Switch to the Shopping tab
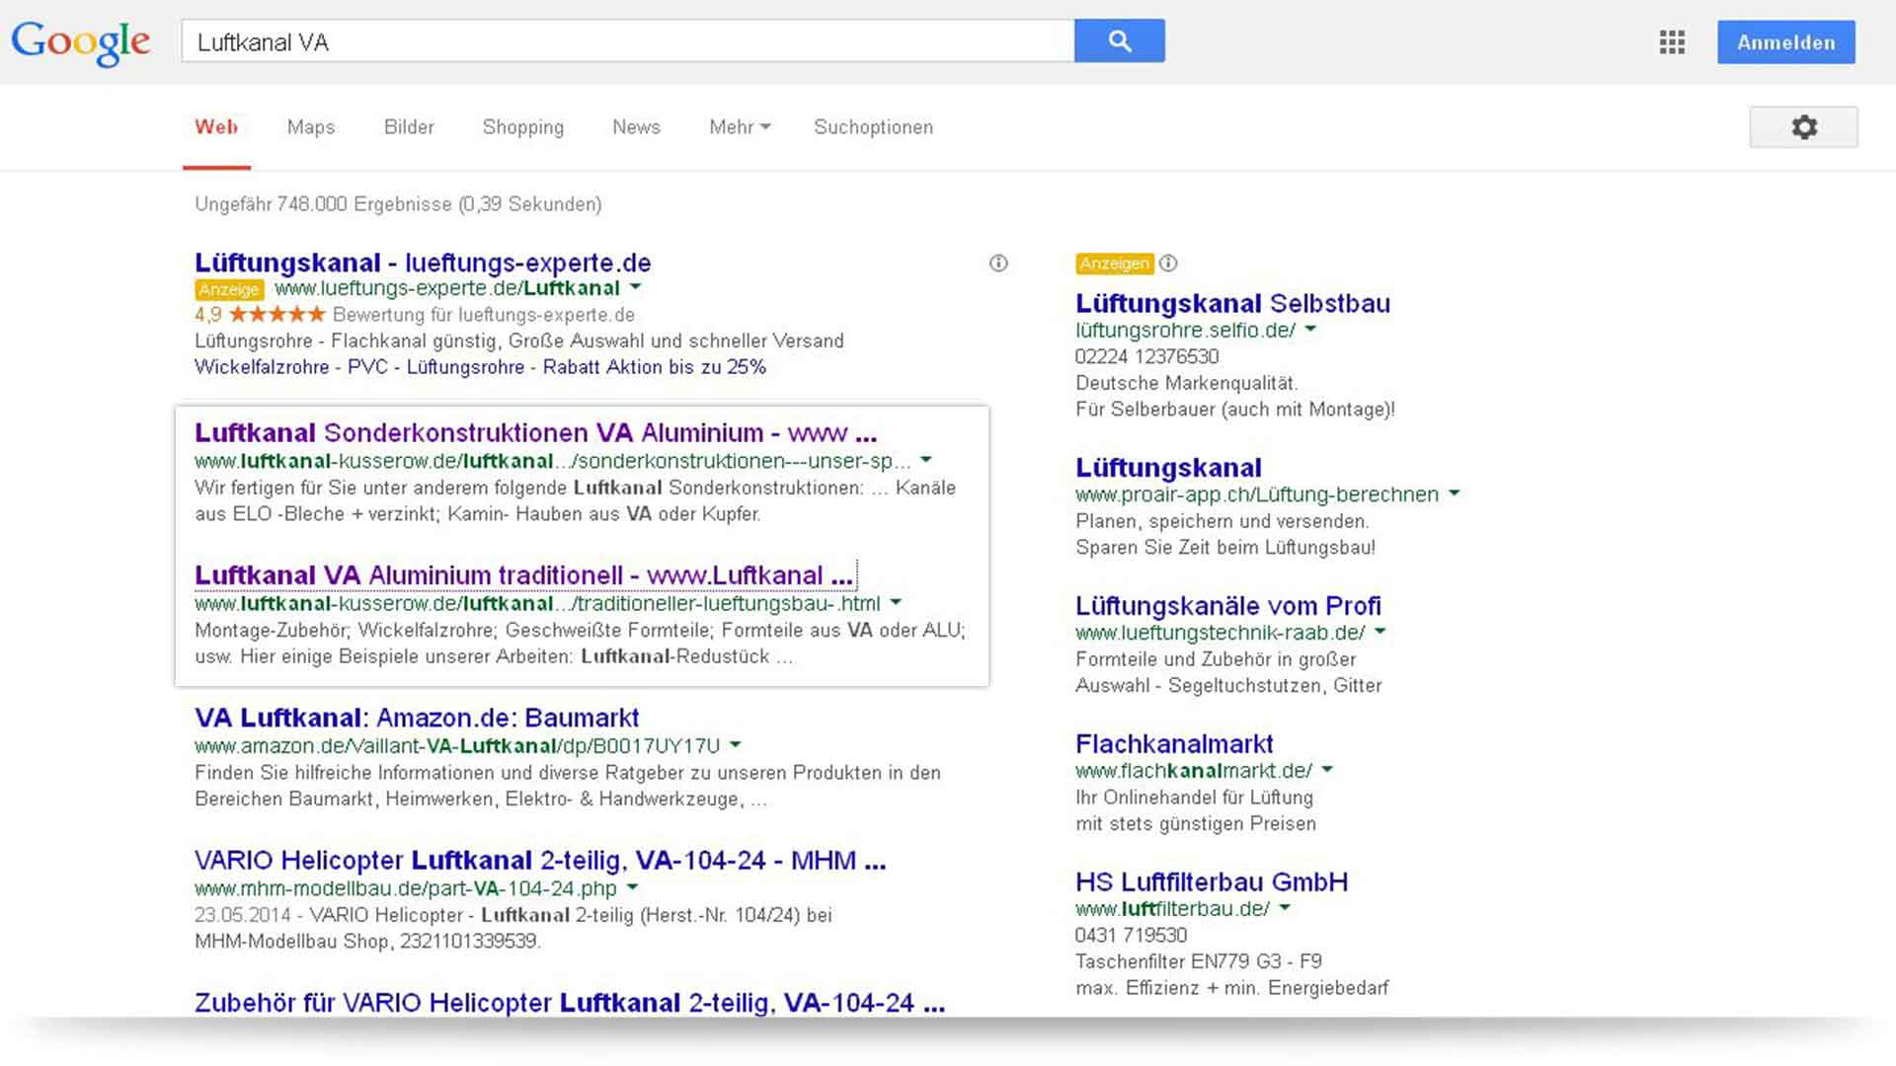This screenshot has height=1066, width=1896. 523,127
